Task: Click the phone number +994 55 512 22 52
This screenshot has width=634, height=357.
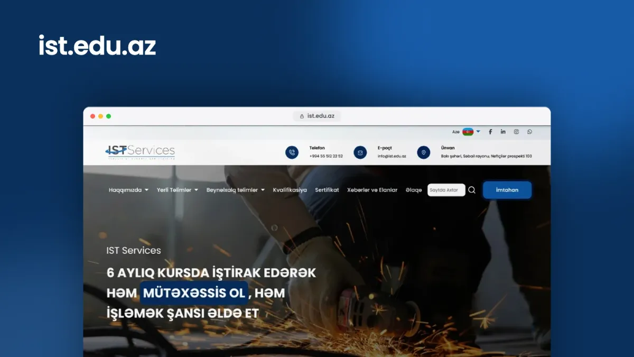Action: tap(326, 156)
